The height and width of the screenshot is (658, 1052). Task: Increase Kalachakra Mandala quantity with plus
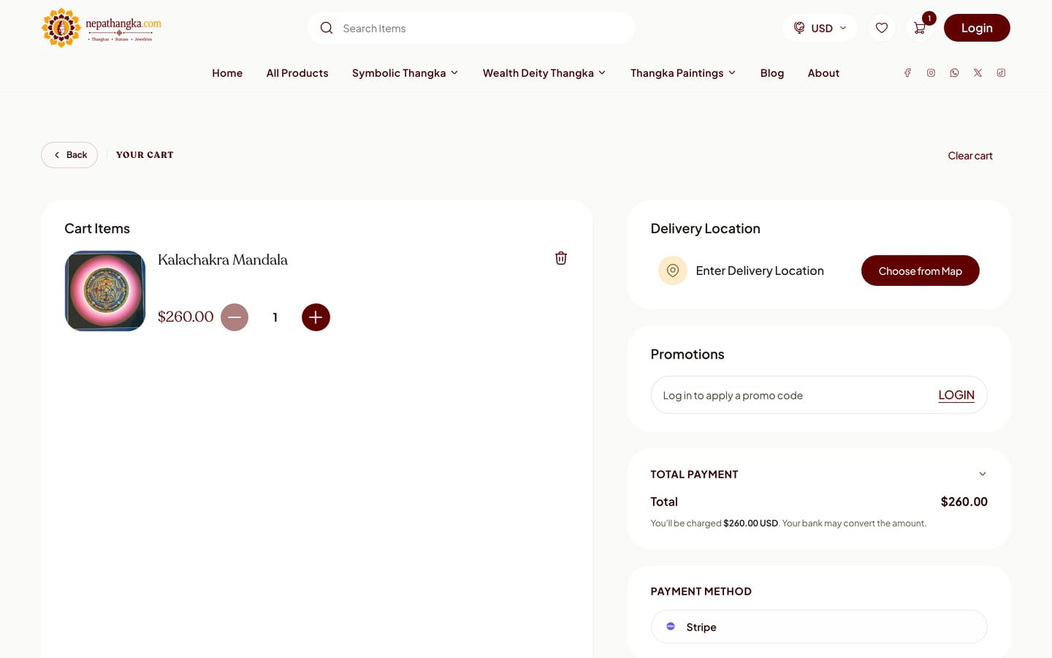coord(316,317)
